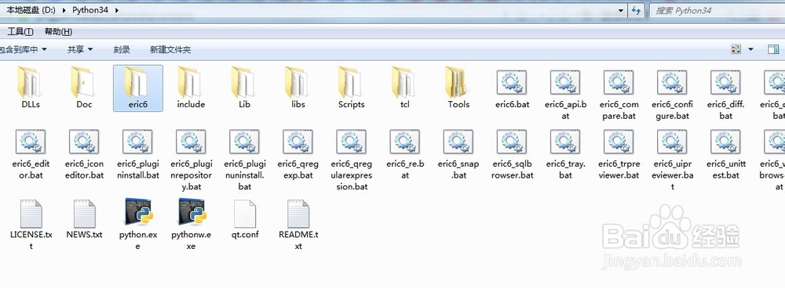Select the eric6_uipreviewer.bat file

click(673, 160)
